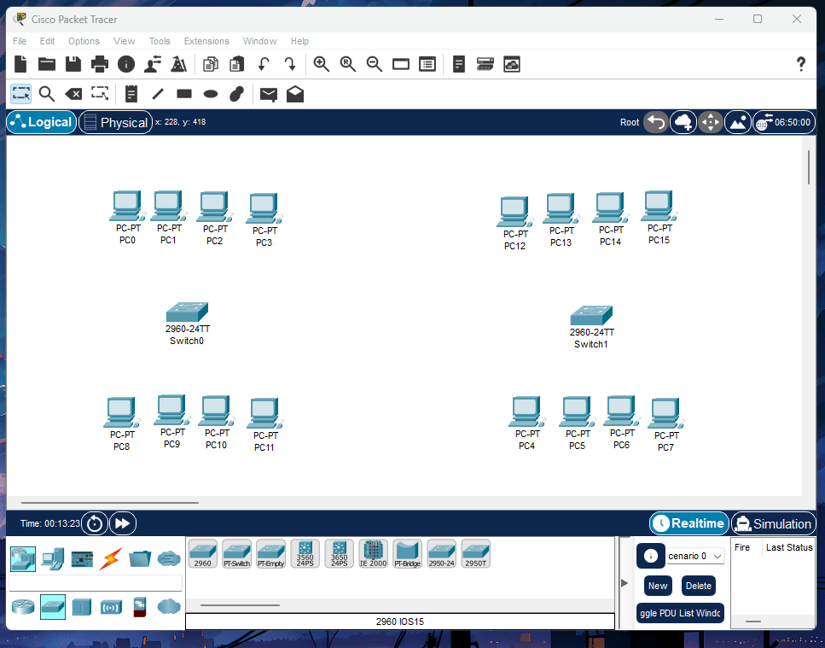Reset the workspace zoom level
The height and width of the screenshot is (648, 825).
click(348, 64)
